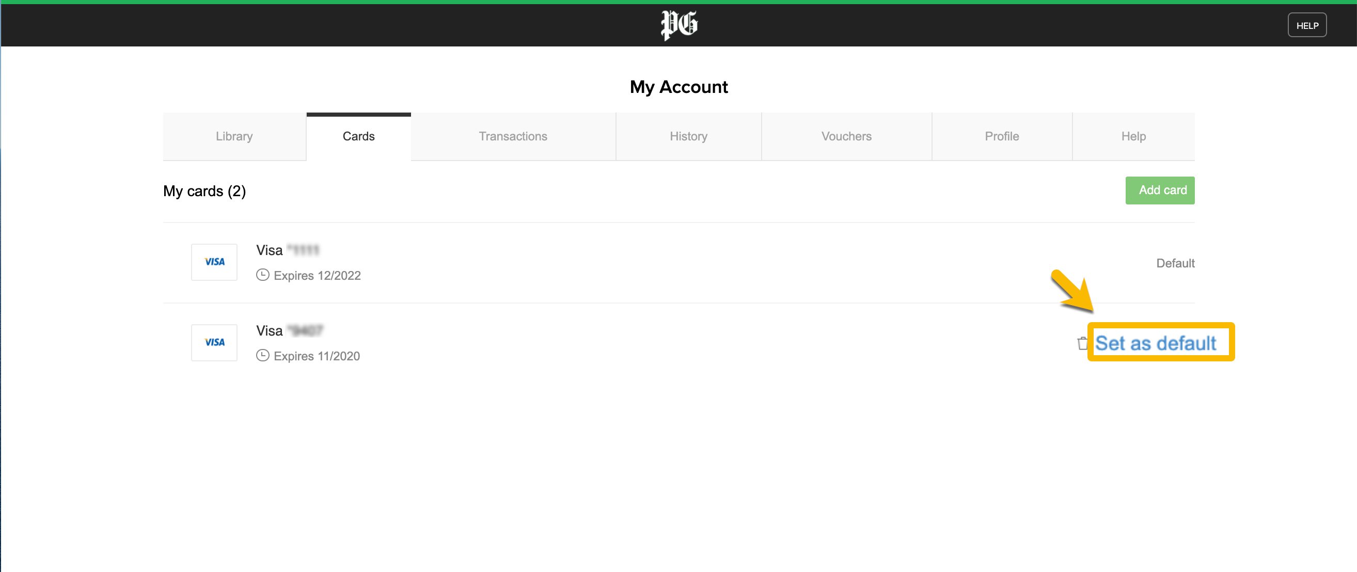Click clock icon beside Expires 12/2022
Screen dimensions: 1357x572
[x=262, y=275]
